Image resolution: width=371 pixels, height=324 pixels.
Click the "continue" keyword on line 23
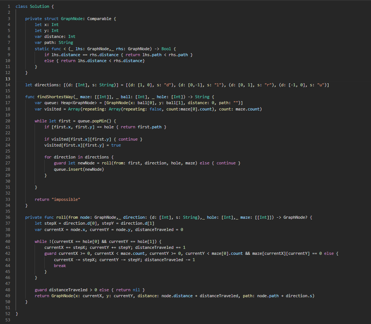pyautogui.click(x=128, y=139)
